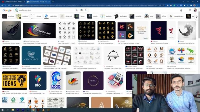The height and width of the screenshot is (112, 200).
Task: Filter images by wallpaper chip
Action: pyautogui.click(x=121, y=16)
